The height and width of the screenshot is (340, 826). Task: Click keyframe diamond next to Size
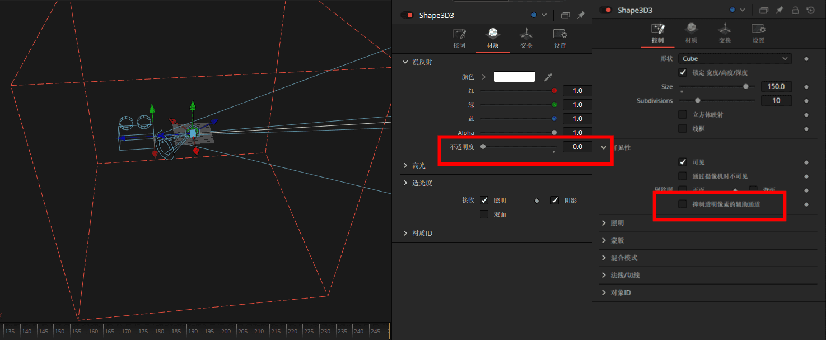point(806,87)
